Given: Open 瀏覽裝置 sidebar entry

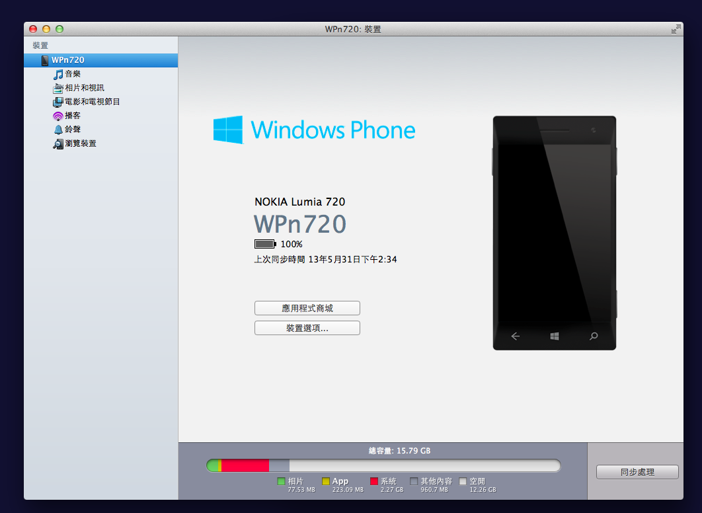Looking at the screenshot, I should point(81,143).
